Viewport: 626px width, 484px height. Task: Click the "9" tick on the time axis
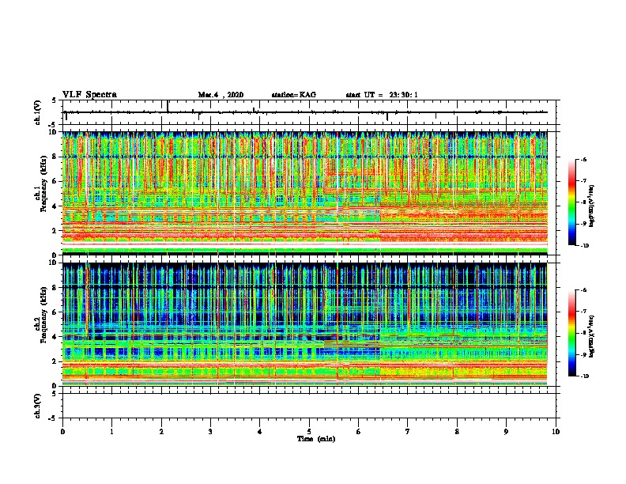[506, 432]
